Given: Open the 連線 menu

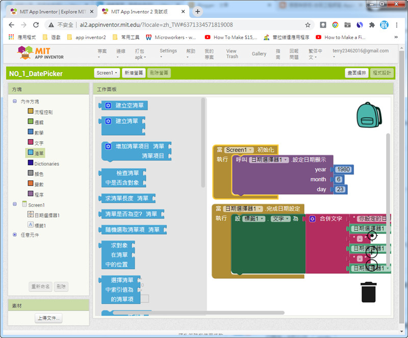Looking at the screenshot, I should click(x=121, y=54).
